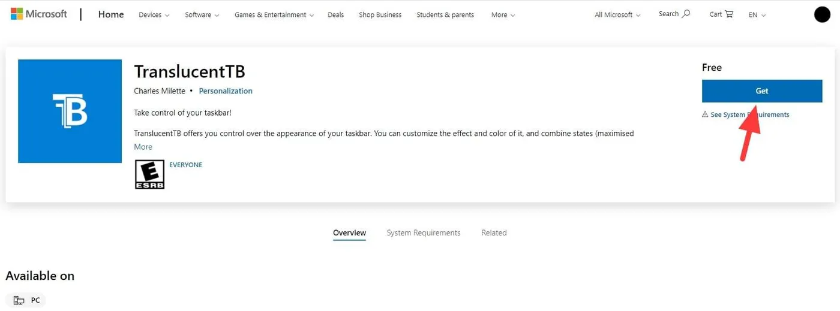The image size is (840, 311).
Task: Open the EN language selector
Action: click(x=757, y=15)
